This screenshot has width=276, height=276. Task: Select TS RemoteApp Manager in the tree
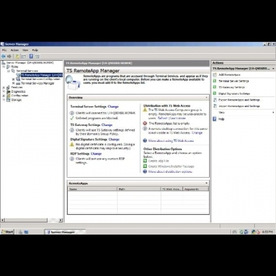point(42,75)
